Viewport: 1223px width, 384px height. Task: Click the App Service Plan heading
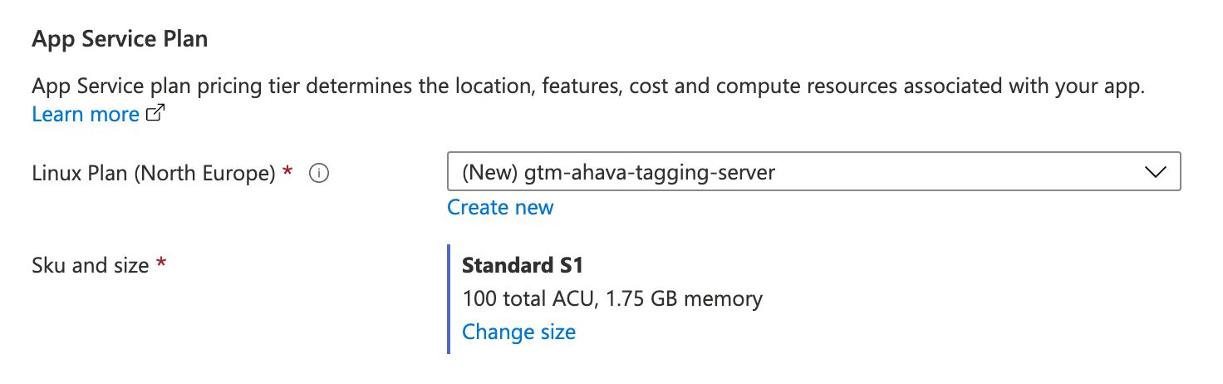click(x=120, y=40)
